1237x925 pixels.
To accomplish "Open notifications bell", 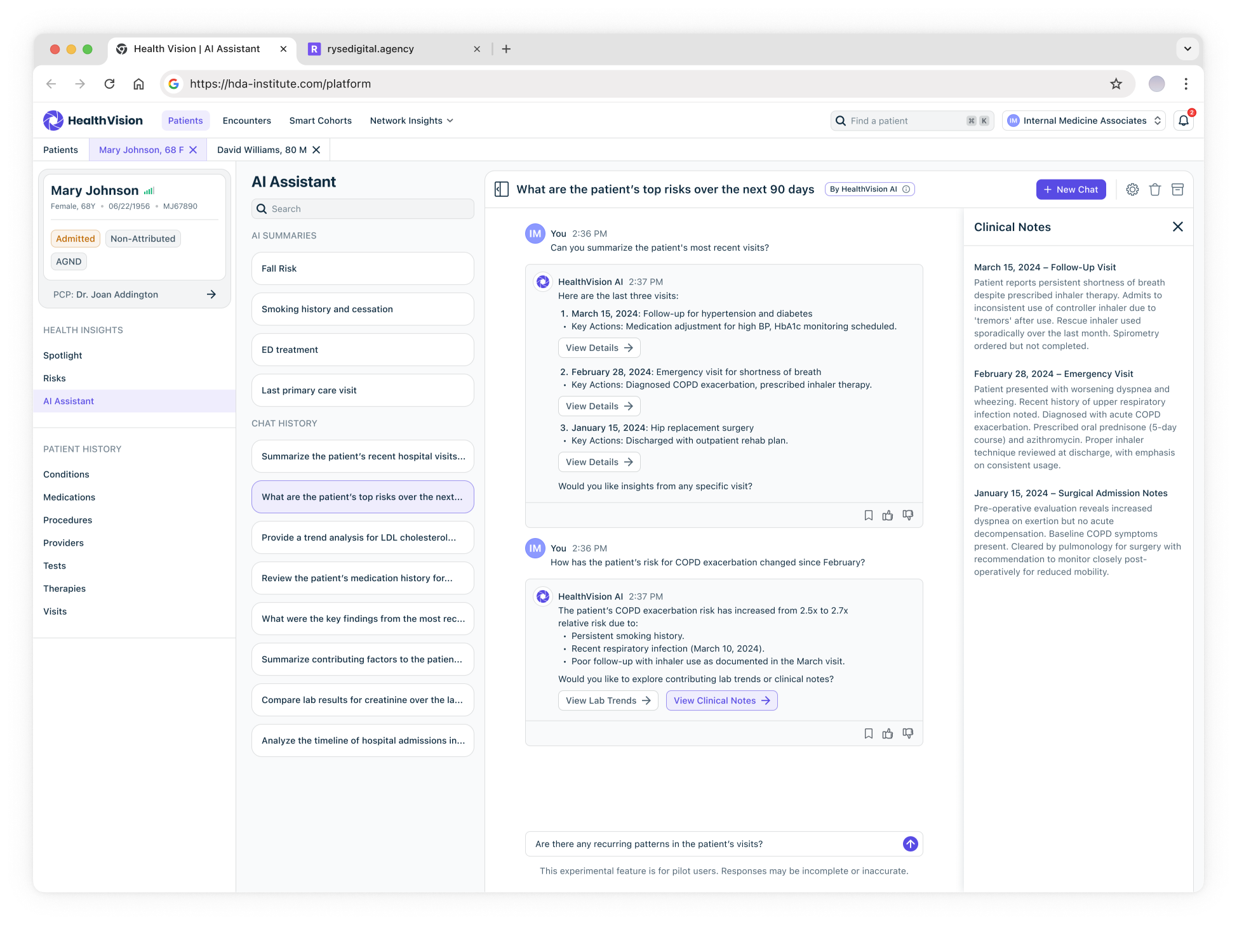I will (1184, 121).
